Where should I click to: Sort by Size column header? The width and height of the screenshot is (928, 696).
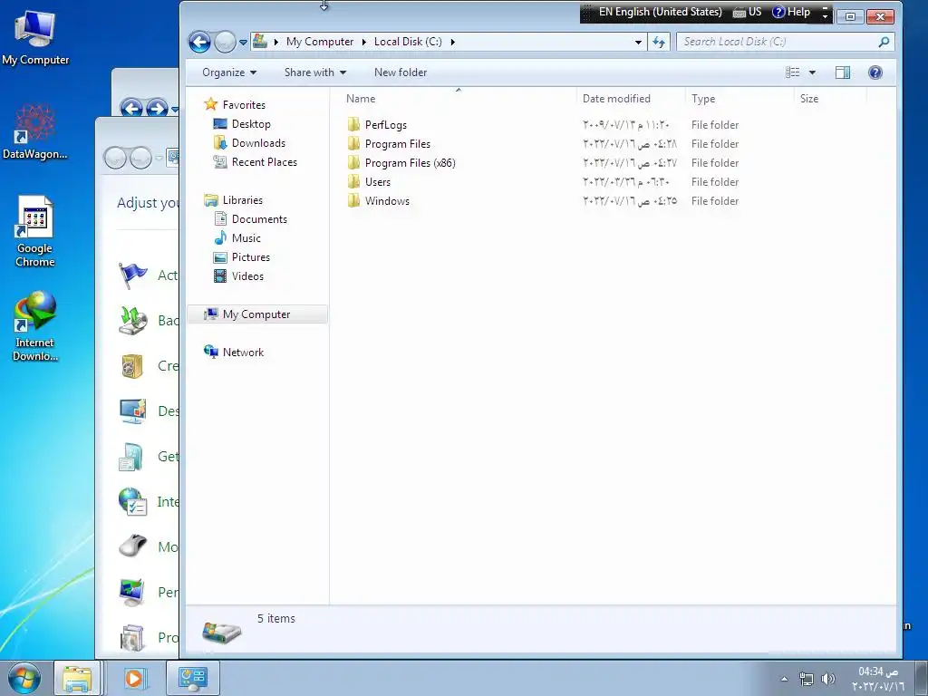coord(809,99)
